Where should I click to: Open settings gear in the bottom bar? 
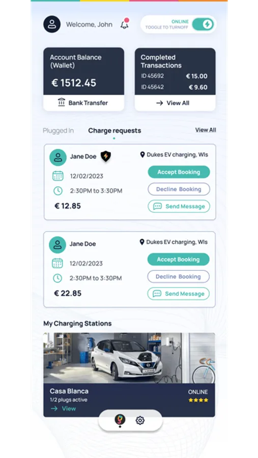pyautogui.click(x=140, y=420)
